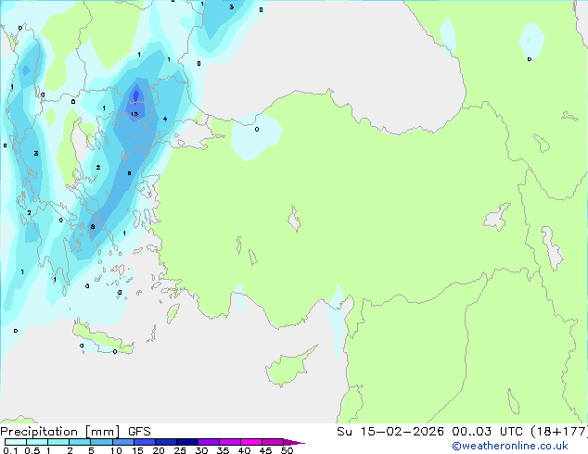Select the 5–10 mm legend color swatch
588x454 pixels.
click(x=101, y=442)
